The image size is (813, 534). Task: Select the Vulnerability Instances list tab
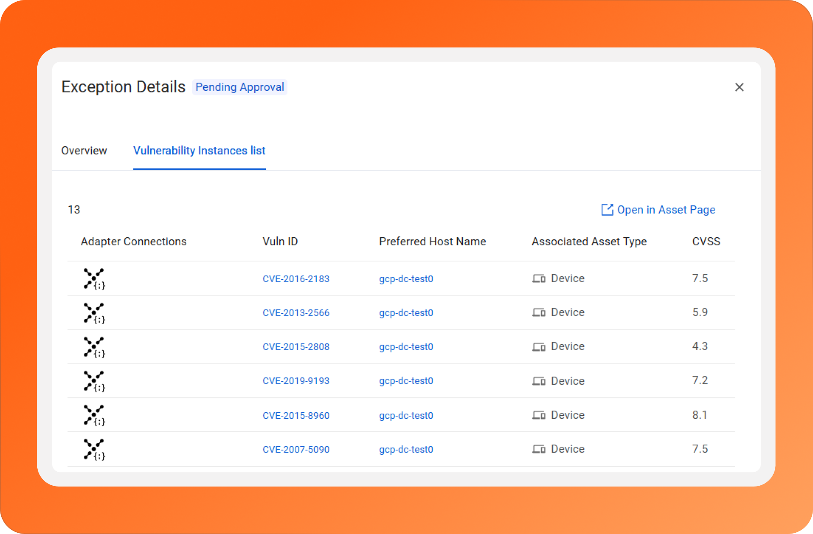pos(199,151)
